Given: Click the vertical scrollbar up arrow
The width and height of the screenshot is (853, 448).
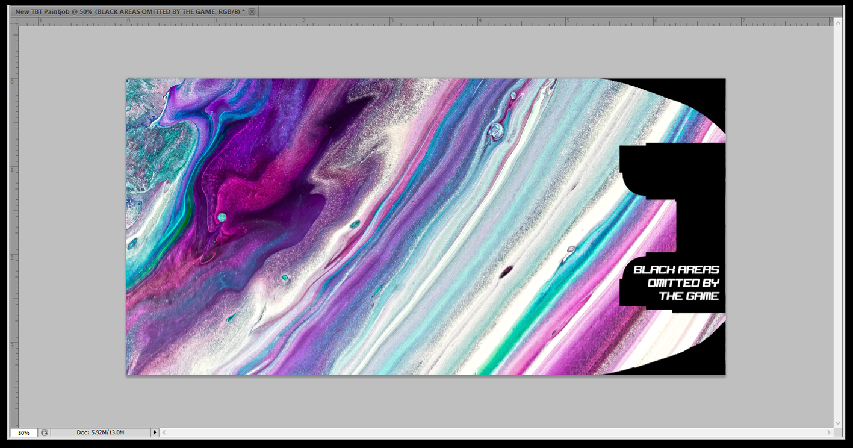Looking at the screenshot, I should click(x=838, y=21).
